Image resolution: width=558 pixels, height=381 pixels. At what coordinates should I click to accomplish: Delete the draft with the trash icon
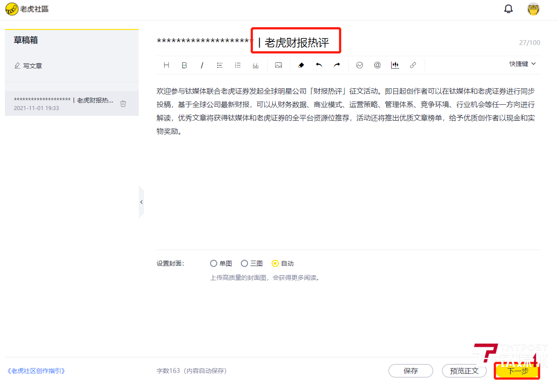(x=123, y=103)
